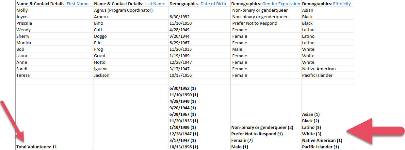This screenshot has width=405, height=150.
Task: Select Molly's 'Asian' ethnicity cell
Action: click(327, 10)
